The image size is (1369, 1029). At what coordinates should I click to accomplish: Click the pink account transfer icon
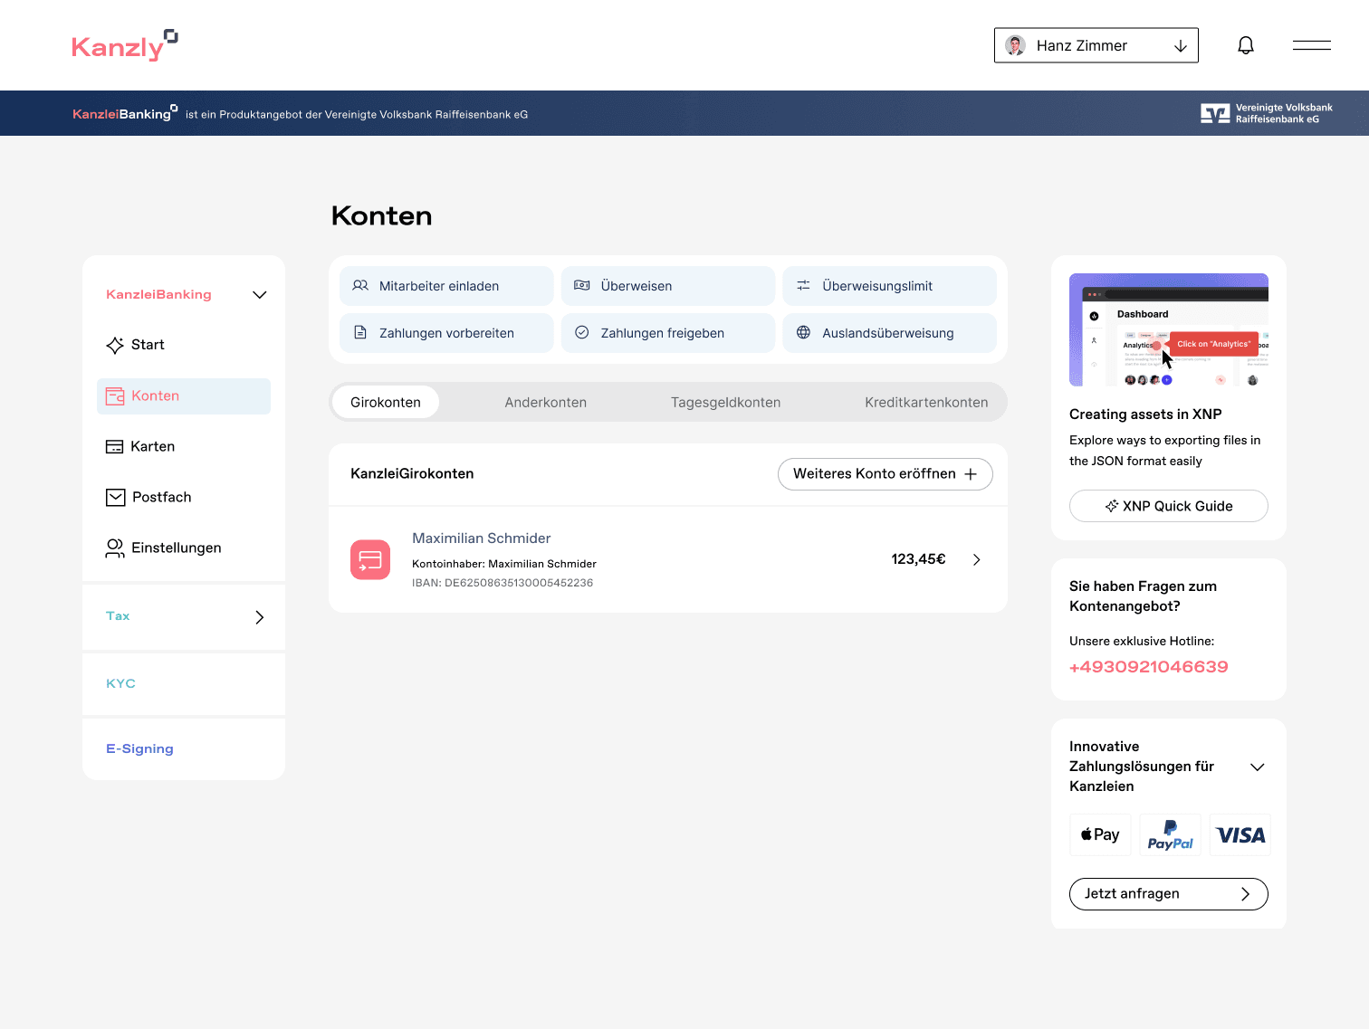point(369,559)
